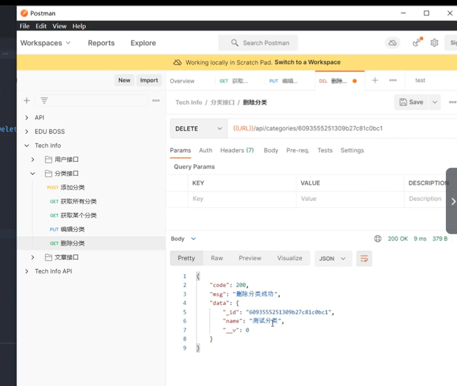Select the Raw response view tab
The width and height of the screenshot is (457, 386).
tap(217, 258)
